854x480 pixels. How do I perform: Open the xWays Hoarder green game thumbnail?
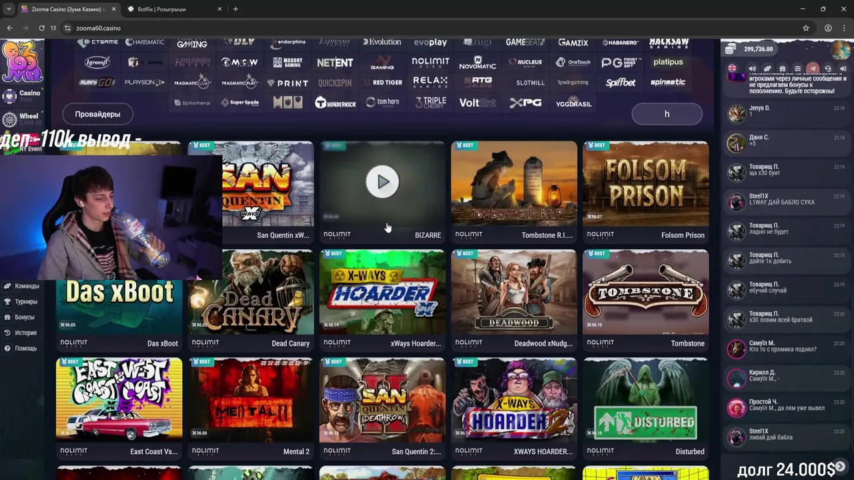[x=382, y=292]
